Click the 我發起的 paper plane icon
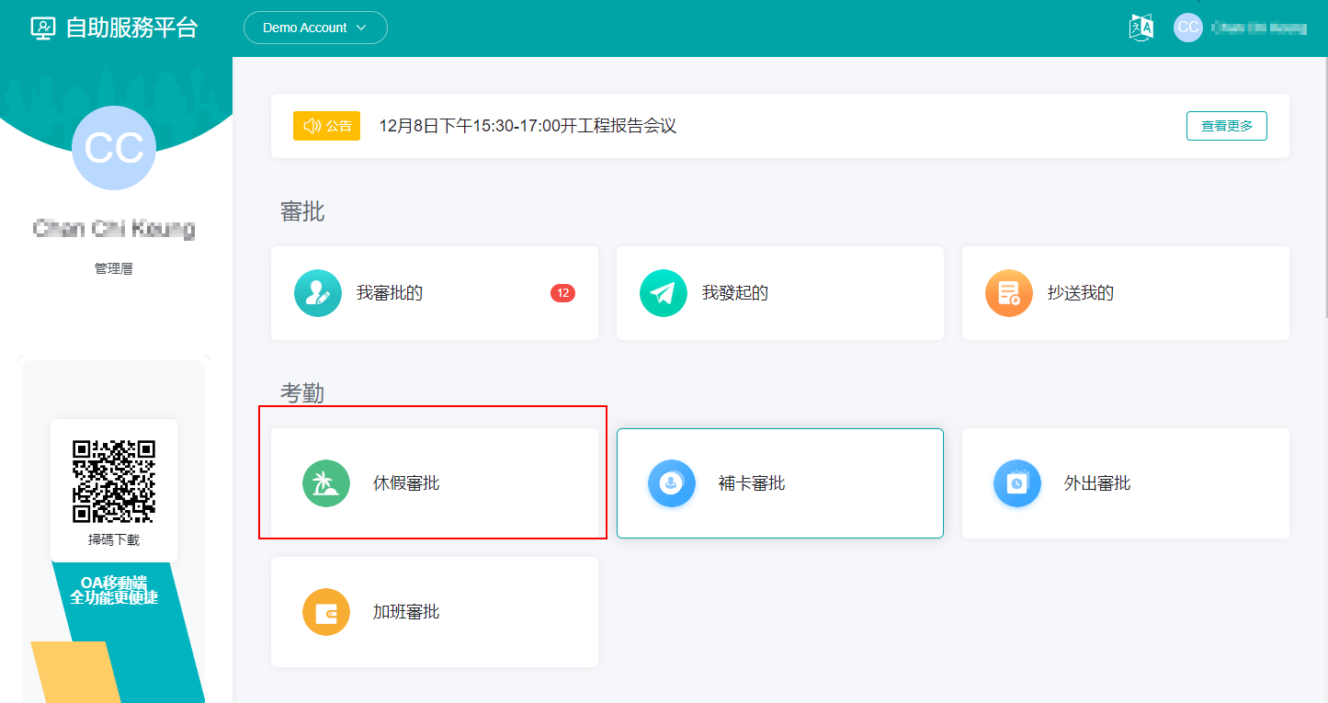1328x703 pixels. (x=664, y=293)
